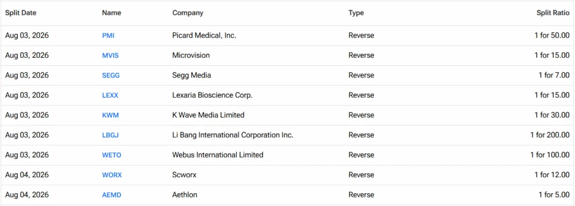Click the Company column header
The height and width of the screenshot is (206, 575).
click(188, 13)
